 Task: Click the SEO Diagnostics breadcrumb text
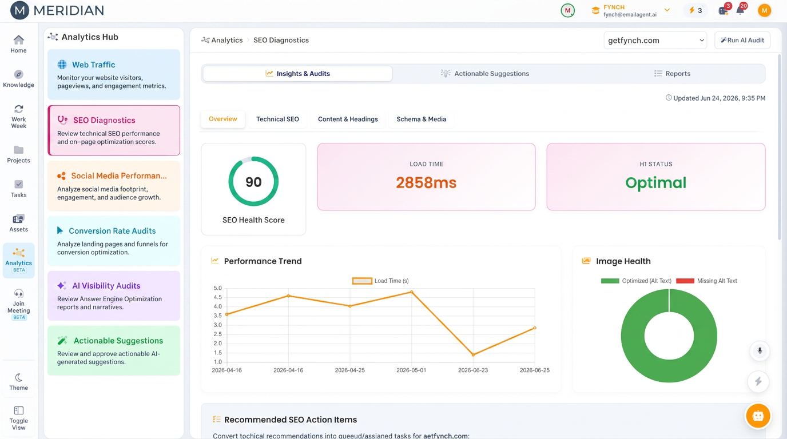tap(281, 40)
